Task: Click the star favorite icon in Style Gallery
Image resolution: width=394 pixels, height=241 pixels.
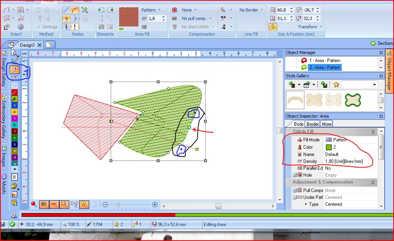Action: tap(336, 85)
